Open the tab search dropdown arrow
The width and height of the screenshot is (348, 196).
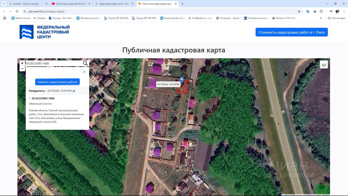[4, 4]
